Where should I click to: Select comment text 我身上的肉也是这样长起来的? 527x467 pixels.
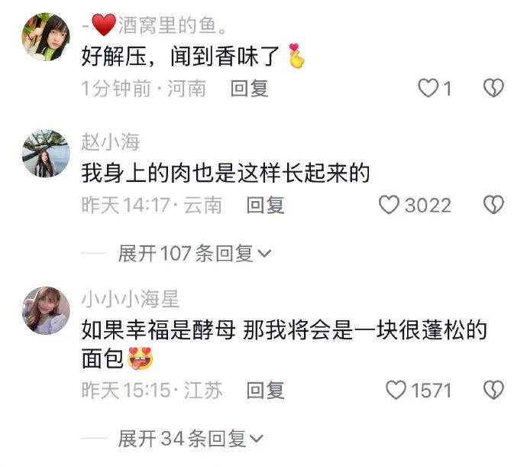pos(225,173)
